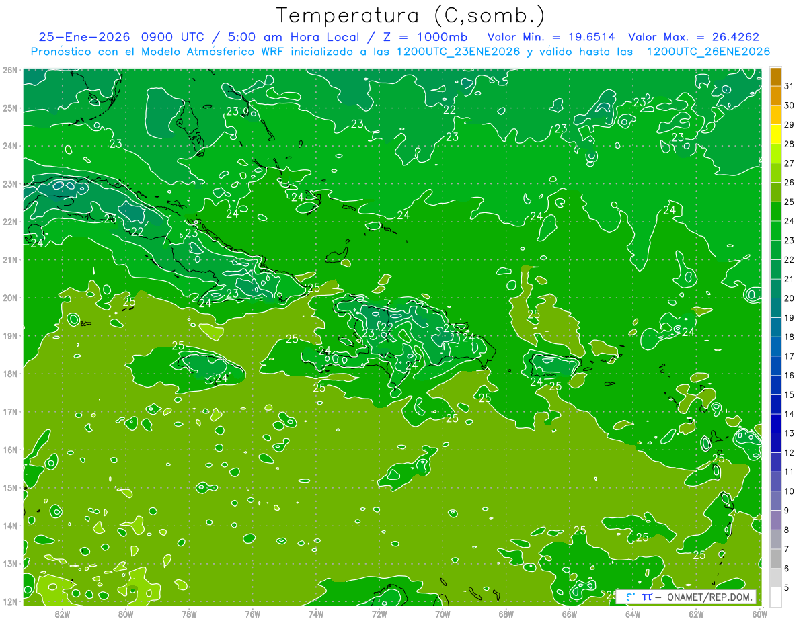Click longitude axis label "74W"
The width and height of the screenshot is (807, 623).
pos(316,614)
